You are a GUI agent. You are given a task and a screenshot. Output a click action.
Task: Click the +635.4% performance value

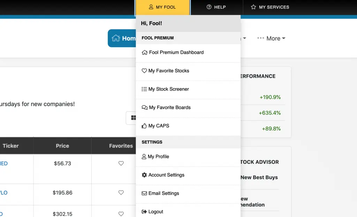(x=269, y=113)
